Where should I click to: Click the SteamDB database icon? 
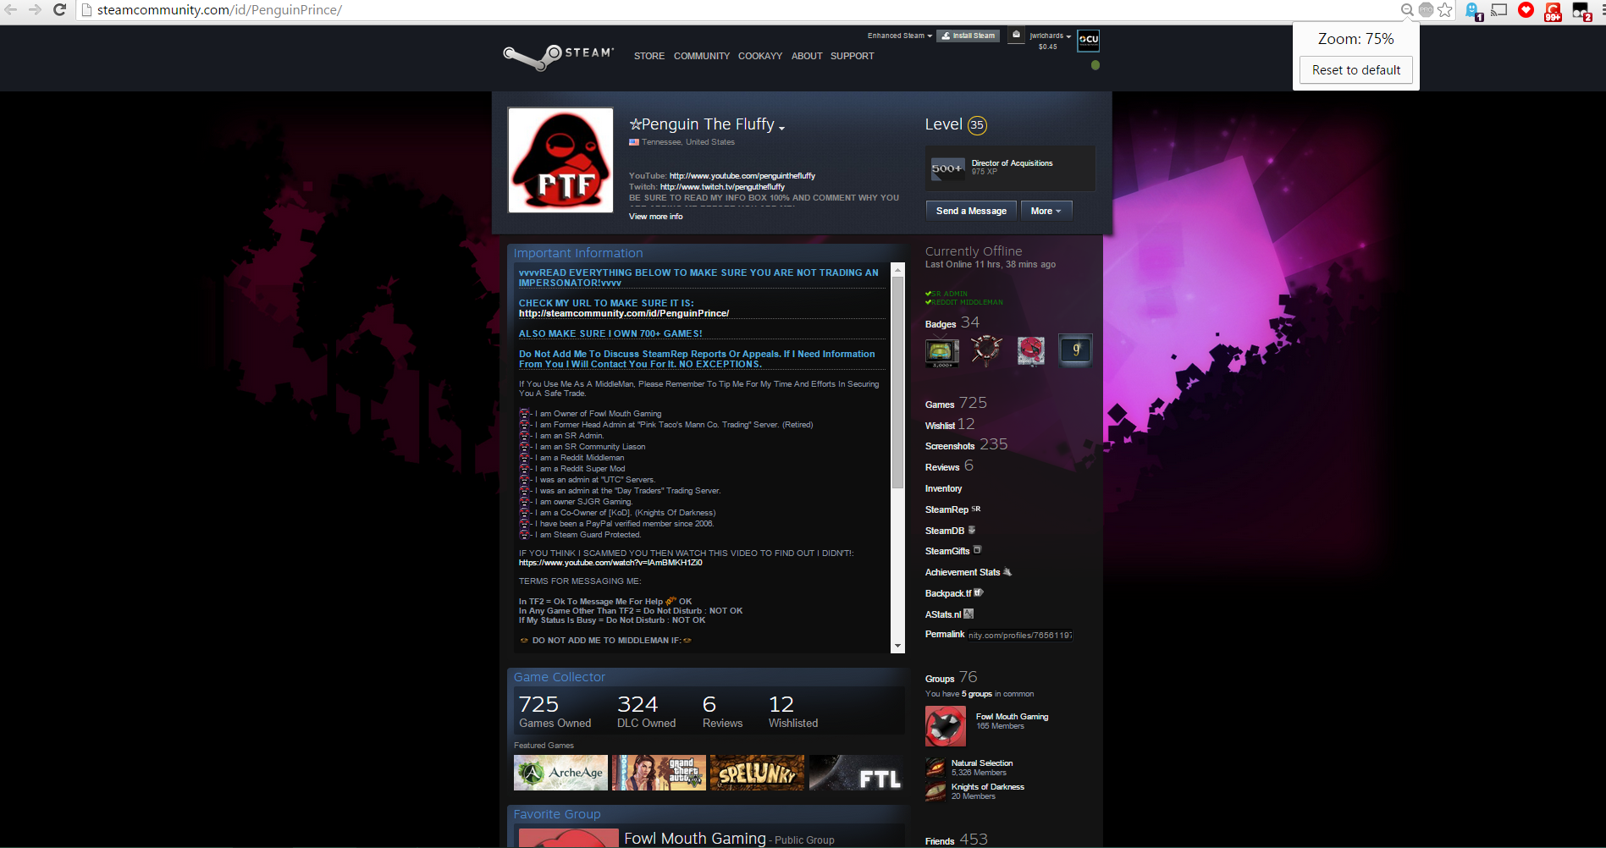[x=972, y=530]
